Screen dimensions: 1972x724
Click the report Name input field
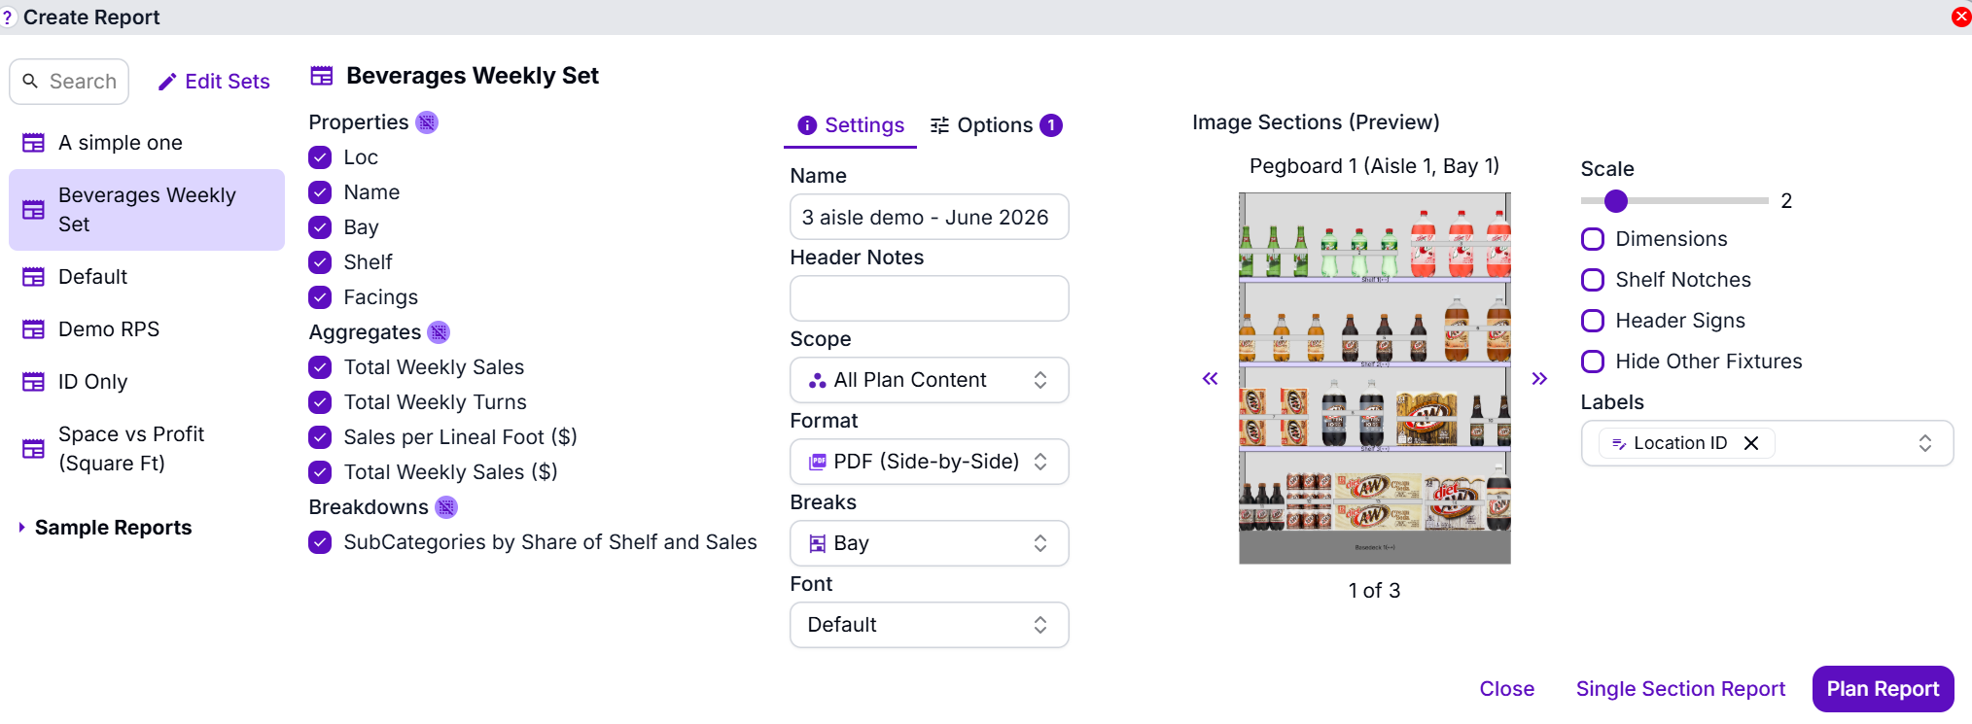(929, 217)
